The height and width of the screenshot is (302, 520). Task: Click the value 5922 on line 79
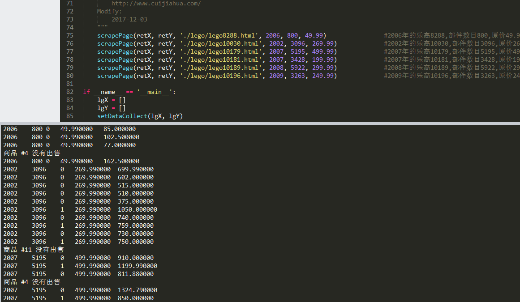pos(298,68)
